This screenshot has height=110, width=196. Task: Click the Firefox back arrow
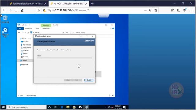tap(4, 10)
